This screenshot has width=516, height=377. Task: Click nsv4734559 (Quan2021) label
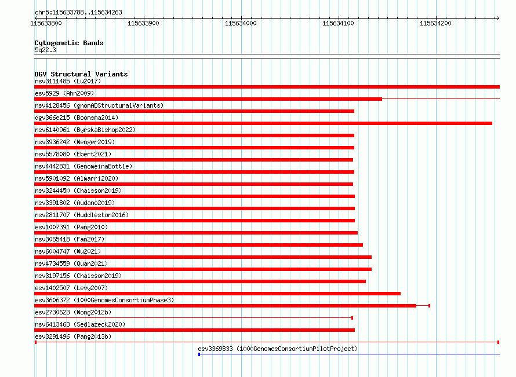click(71, 263)
